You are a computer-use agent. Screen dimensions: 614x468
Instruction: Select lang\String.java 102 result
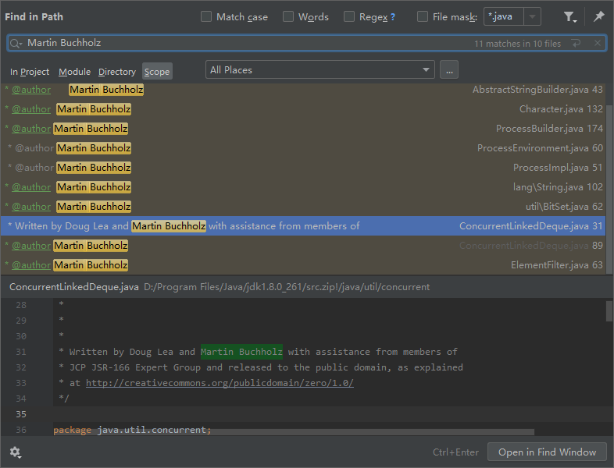[x=303, y=187]
